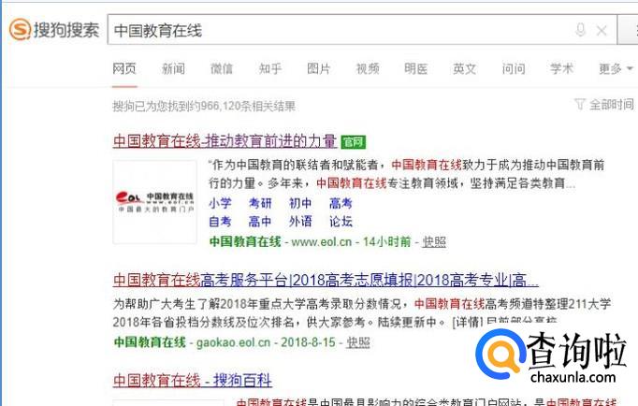Open the 全部时间 time filter

click(603, 105)
